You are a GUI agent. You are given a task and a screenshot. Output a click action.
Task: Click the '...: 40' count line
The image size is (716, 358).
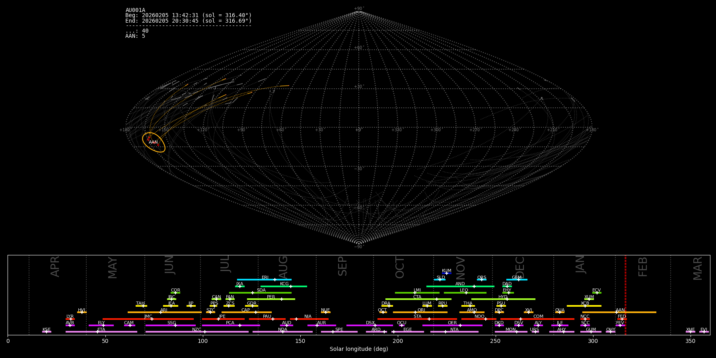tap(137, 31)
